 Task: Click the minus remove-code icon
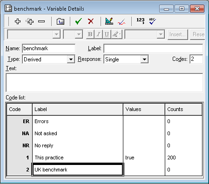click(41, 21)
